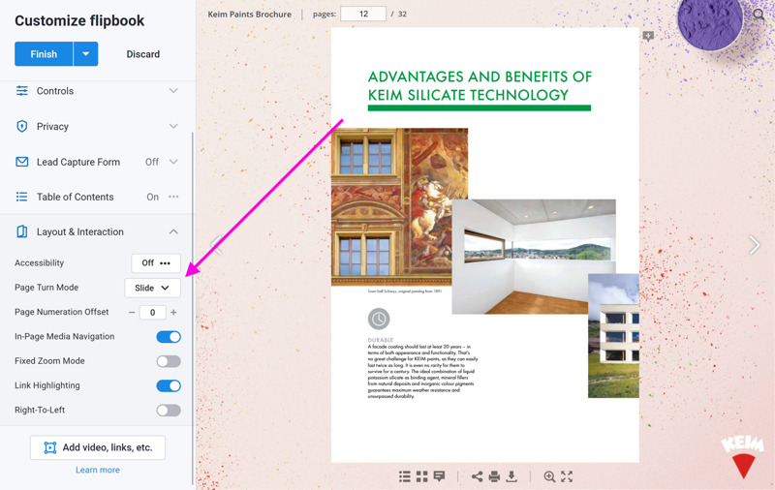Click the Controls sliders icon

(21, 91)
